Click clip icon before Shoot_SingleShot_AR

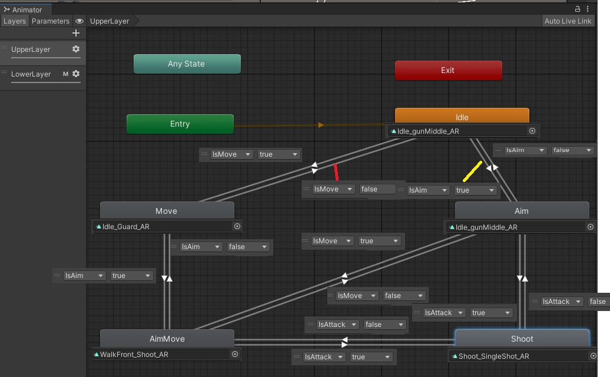455,356
